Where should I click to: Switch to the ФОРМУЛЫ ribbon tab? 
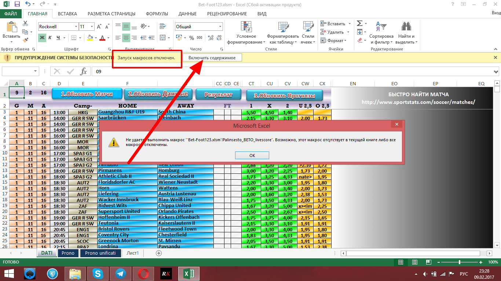click(x=157, y=14)
